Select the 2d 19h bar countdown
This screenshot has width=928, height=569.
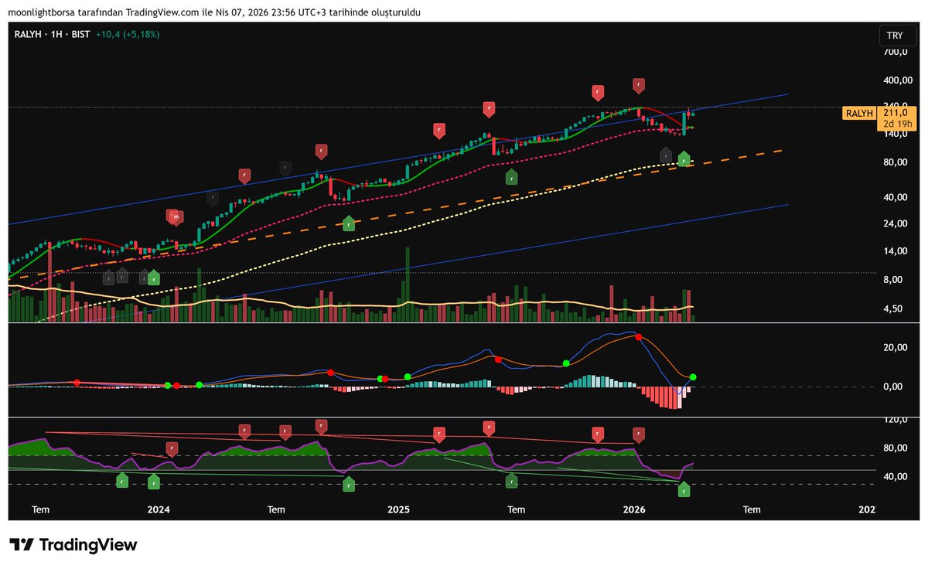(898, 124)
